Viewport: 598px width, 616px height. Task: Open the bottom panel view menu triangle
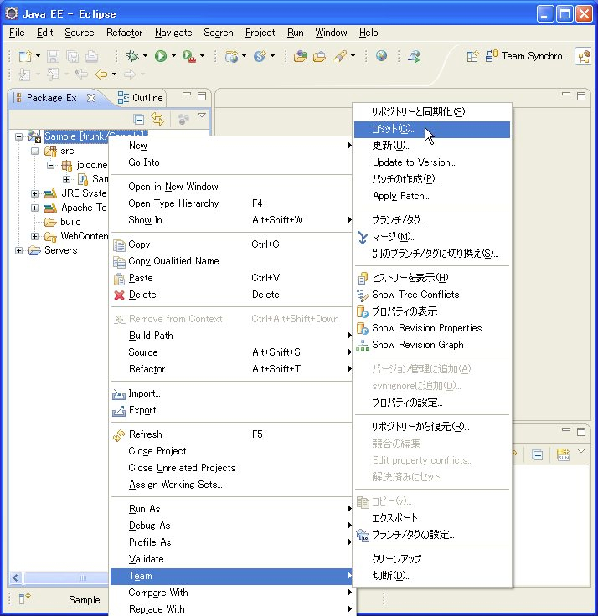[581, 450]
